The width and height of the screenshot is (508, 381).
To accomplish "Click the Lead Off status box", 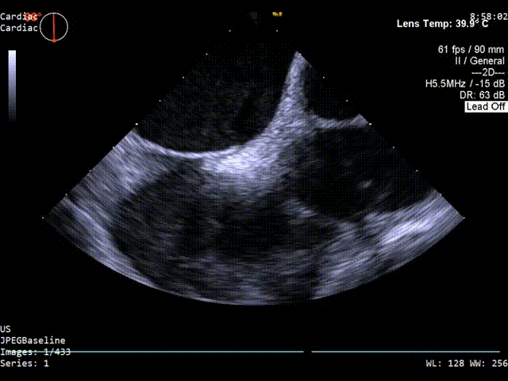I will point(485,106).
